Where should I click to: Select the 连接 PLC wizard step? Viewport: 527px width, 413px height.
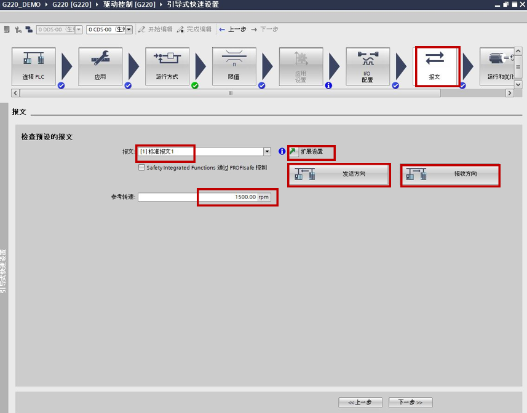[x=33, y=66]
